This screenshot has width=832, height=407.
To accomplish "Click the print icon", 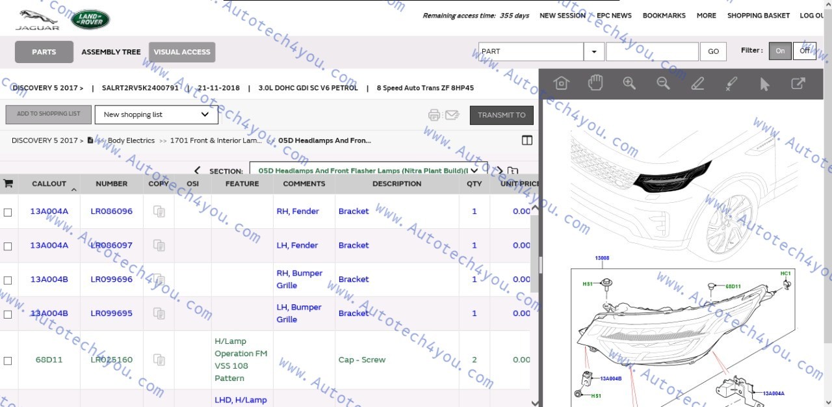I will point(434,115).
